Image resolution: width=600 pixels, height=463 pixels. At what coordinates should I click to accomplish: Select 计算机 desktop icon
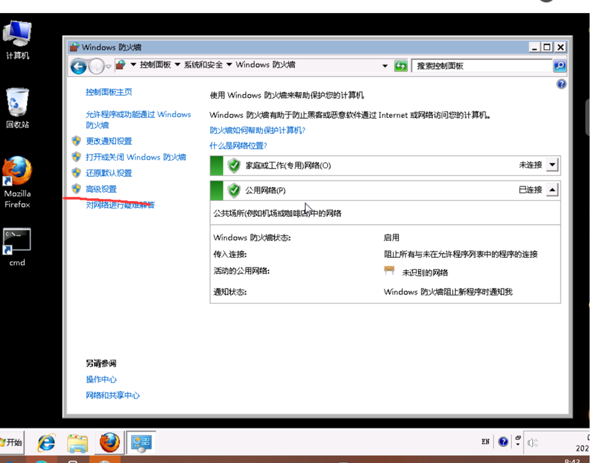17,40
